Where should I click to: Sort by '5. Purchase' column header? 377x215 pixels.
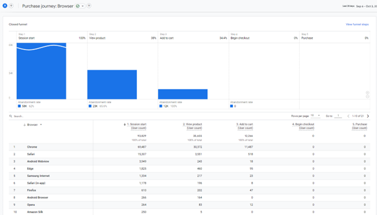(360, 126)
